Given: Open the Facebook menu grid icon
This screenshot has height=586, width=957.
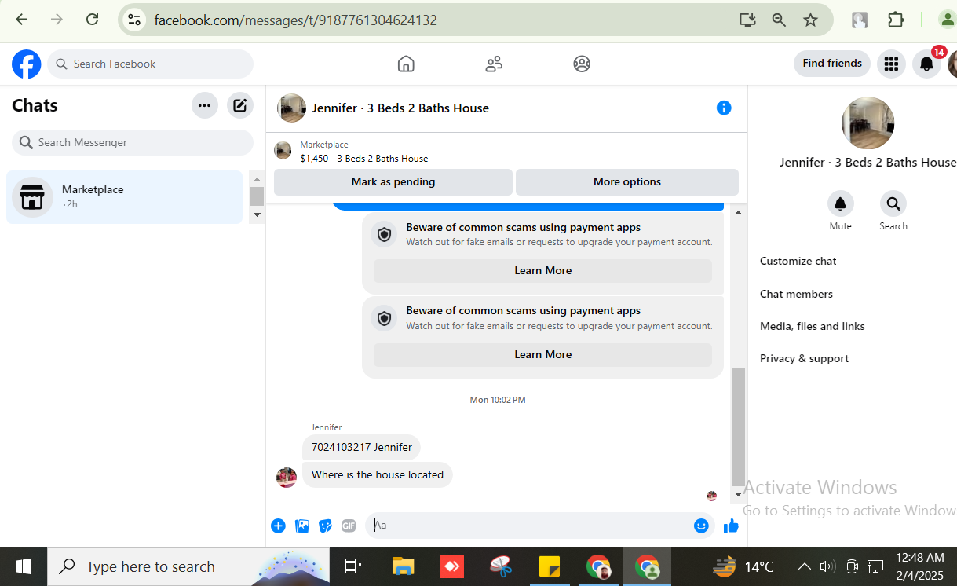Looking at the screenshot, I should coord(891,64).
